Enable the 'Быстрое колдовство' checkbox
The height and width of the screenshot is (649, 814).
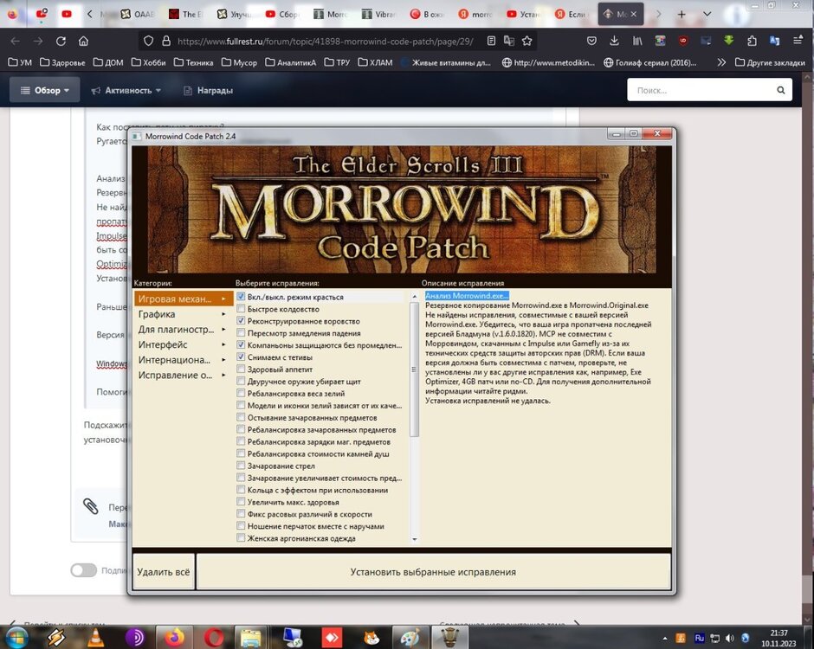coord(241,309)
